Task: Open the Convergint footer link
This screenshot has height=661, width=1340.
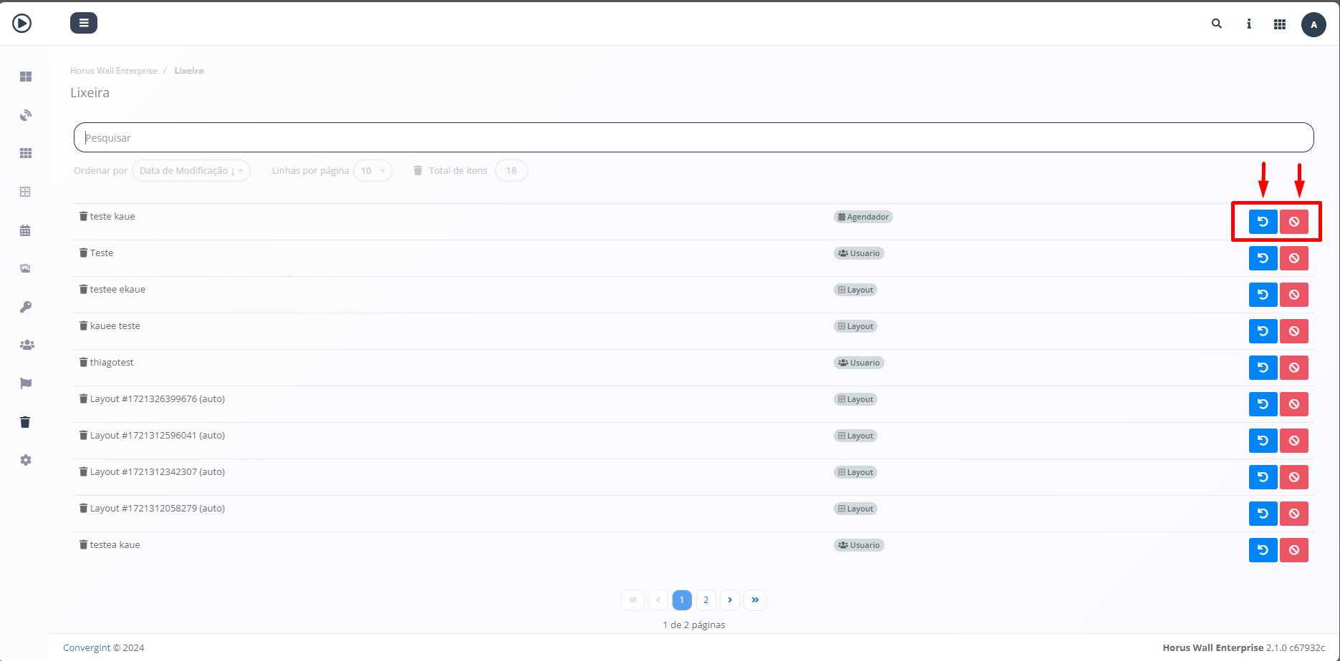Action: (x=87, y=648)
